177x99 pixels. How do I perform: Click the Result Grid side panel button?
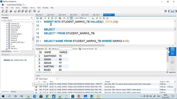172,51
